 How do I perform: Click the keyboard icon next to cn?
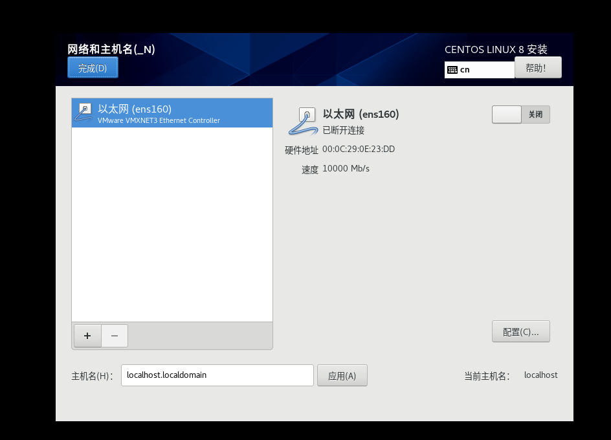click(x=452, y=70)
